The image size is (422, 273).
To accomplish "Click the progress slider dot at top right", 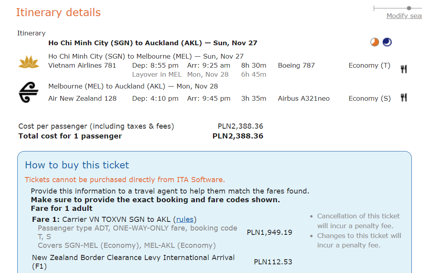I will (x=409, y=8).
